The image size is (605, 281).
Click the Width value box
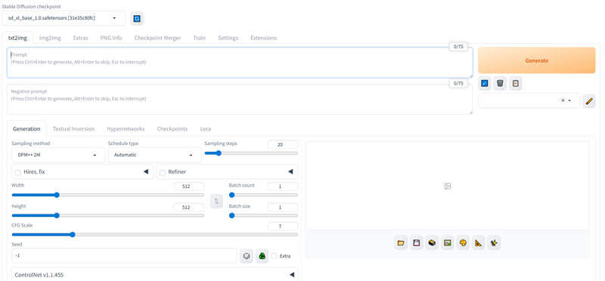[188, 187]
